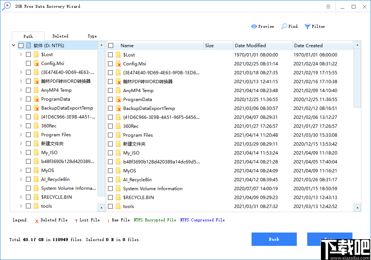Click the red X Deleted File legend icon
Image resolution: width=371 pixels, height=260 pixels.
pos(36,220)
